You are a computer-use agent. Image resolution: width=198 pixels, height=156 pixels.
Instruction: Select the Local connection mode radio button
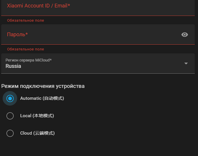(10, 116)
